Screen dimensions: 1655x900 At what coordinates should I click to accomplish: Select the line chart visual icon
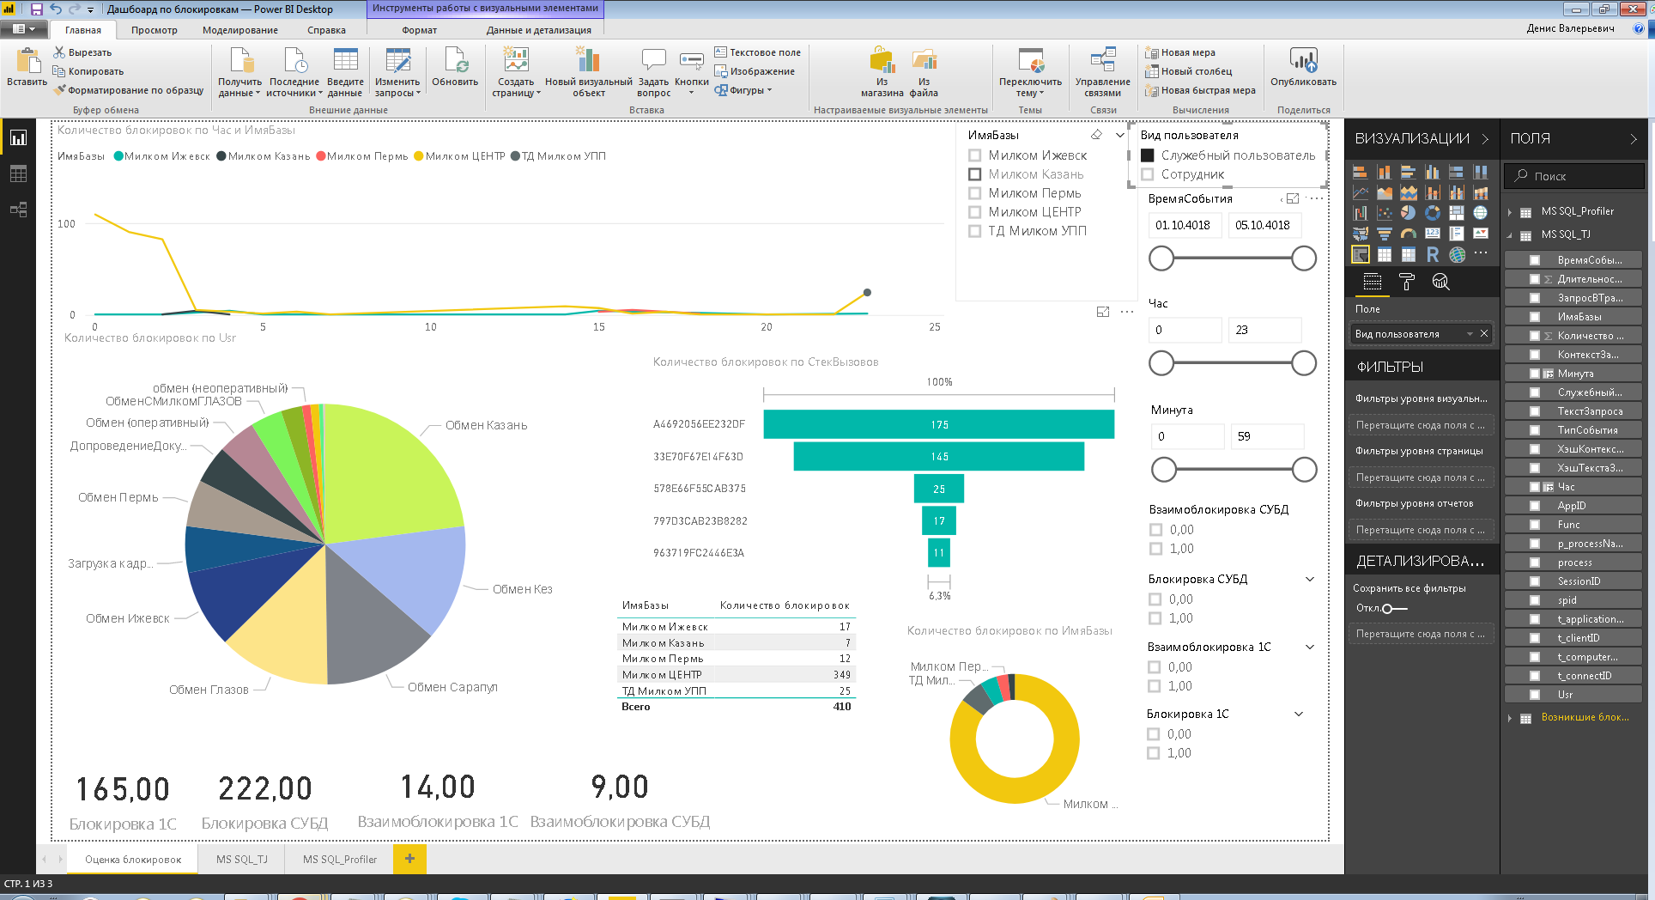(x=1361, y=192)
